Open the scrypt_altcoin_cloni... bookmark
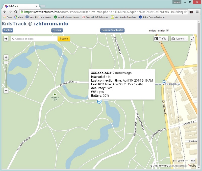Screen dimensions: 202x171 tap(66, 17)
